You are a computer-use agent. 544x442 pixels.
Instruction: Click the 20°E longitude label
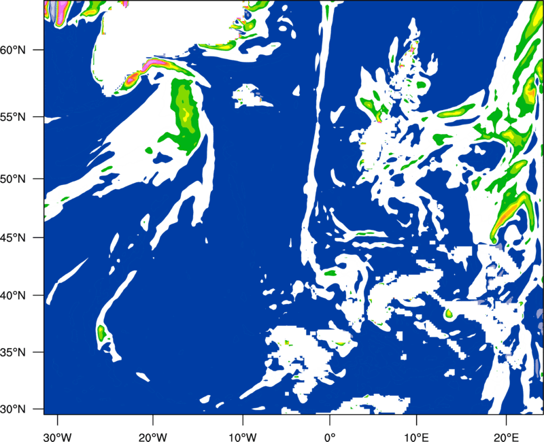pyautogui.click(x=506, y=437)
